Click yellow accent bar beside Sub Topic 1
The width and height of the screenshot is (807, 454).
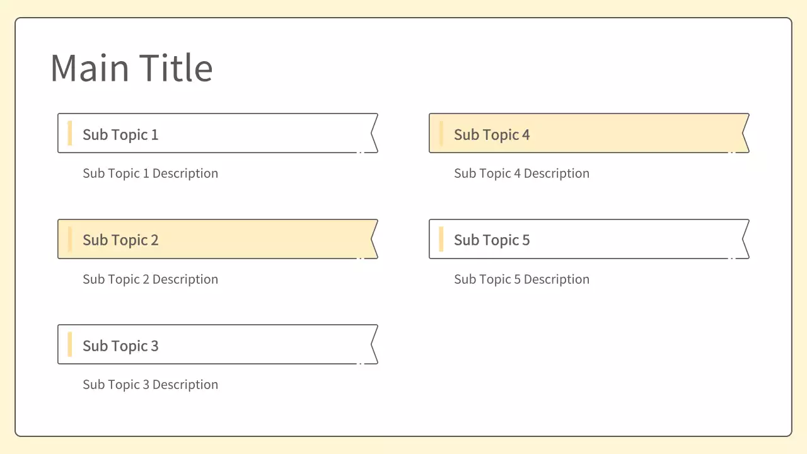(70, 134)
